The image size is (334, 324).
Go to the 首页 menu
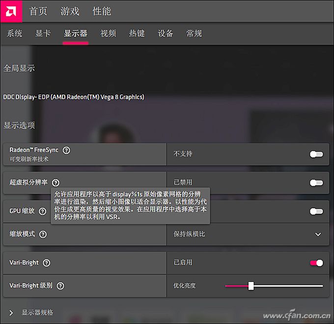(38, 11)
